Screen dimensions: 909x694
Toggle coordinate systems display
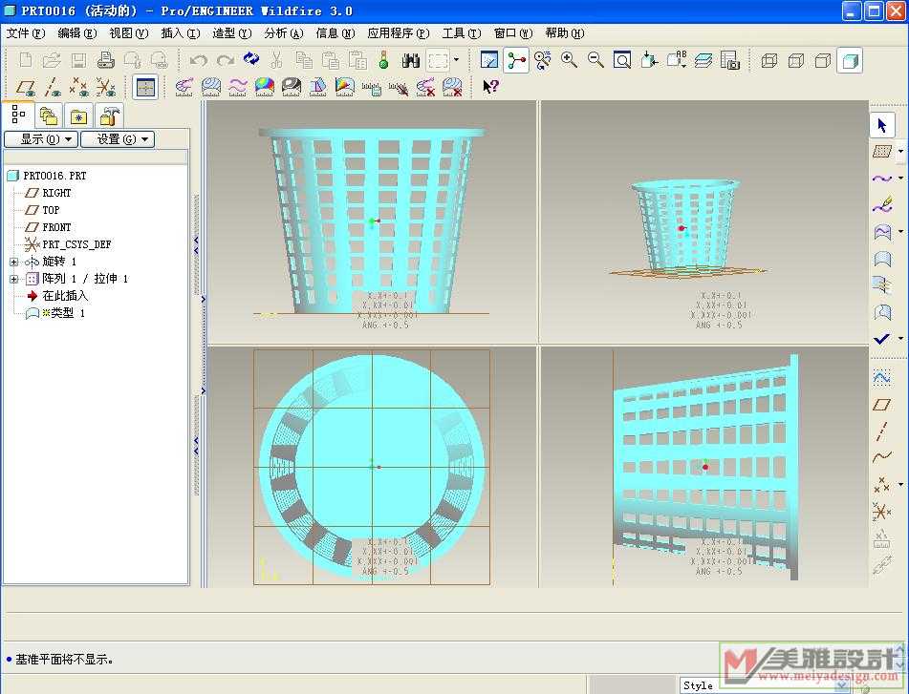(x=105, y=87)
